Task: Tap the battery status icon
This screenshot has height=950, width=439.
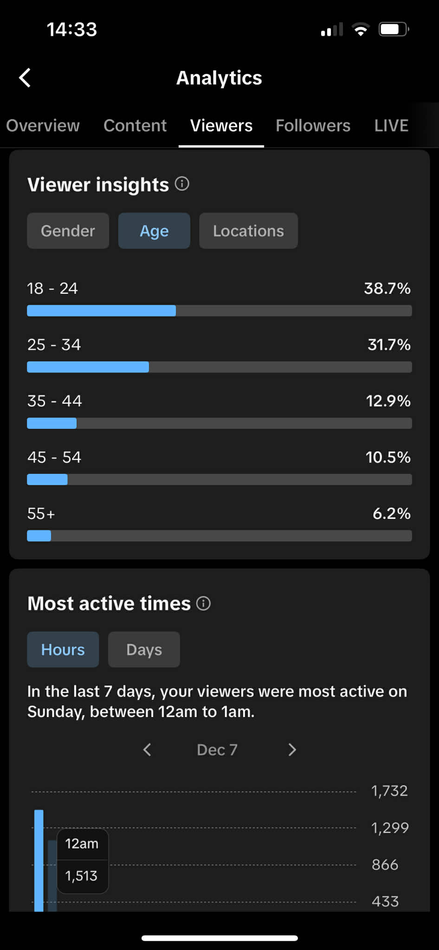Action: (394, 30)
